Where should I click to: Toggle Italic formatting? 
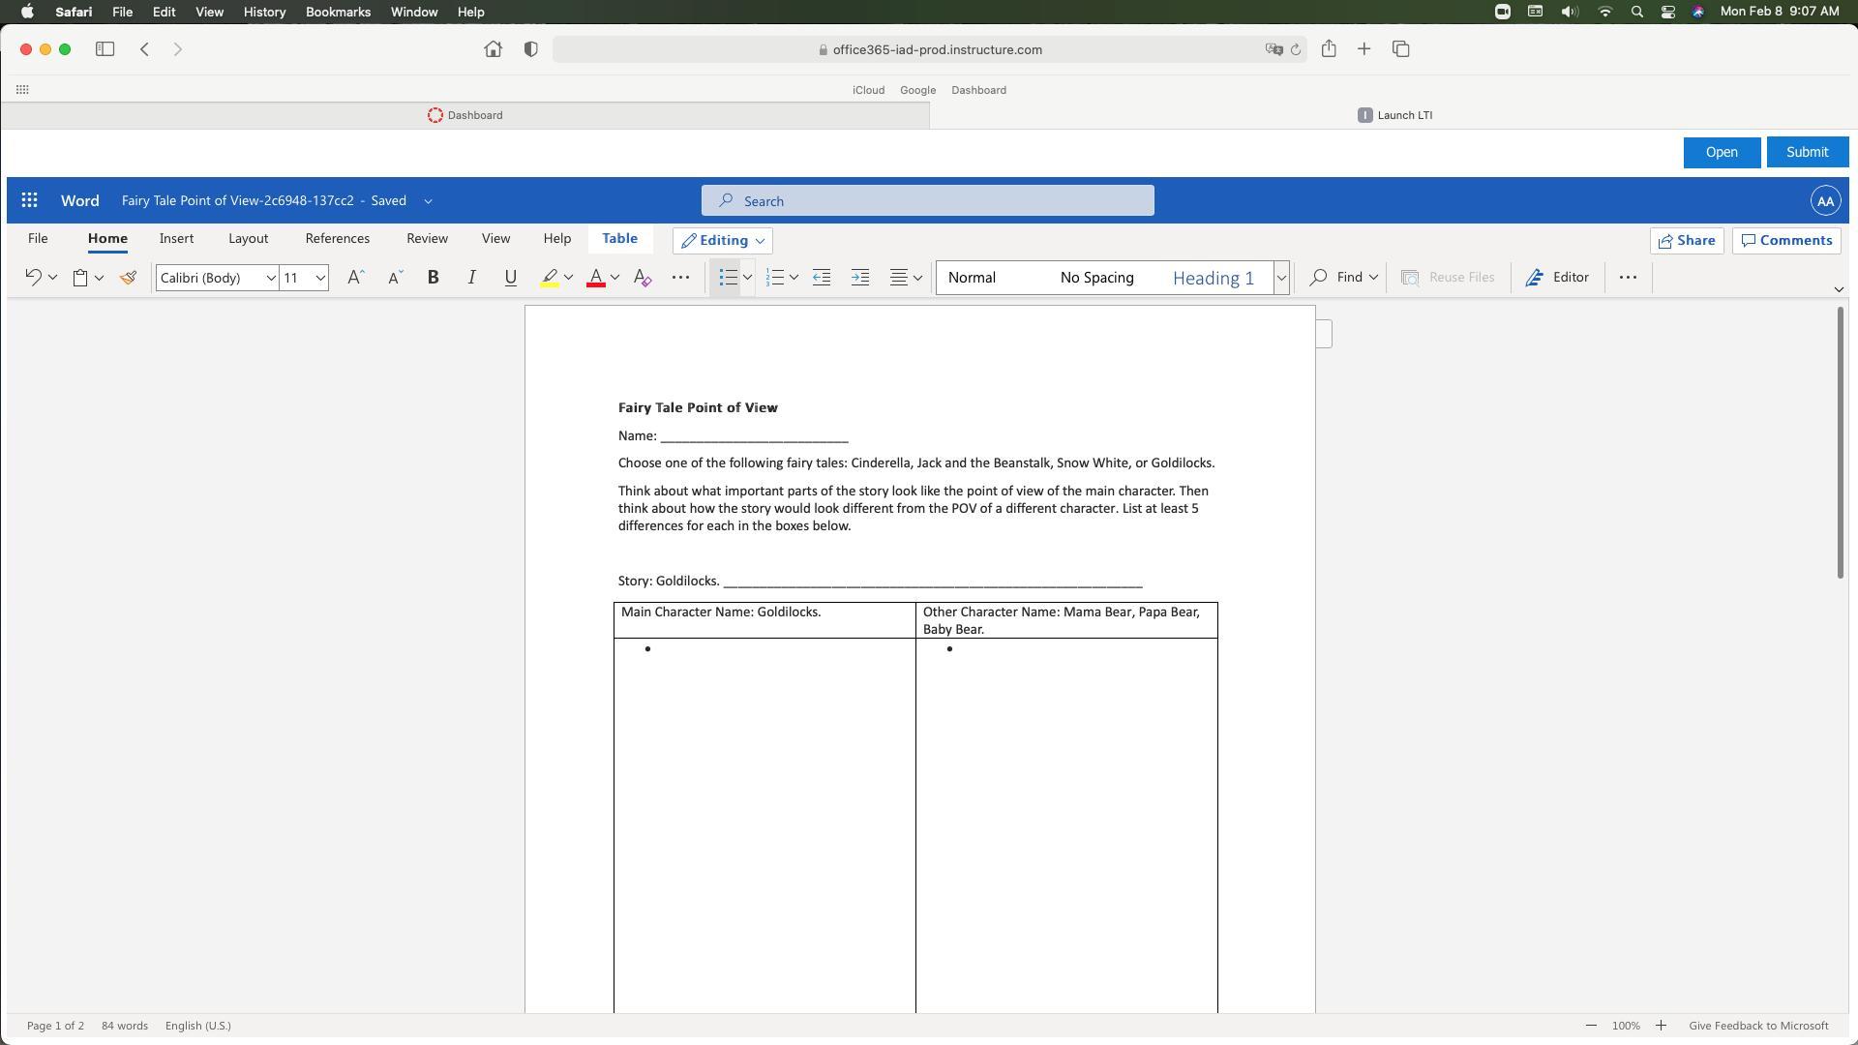pos(471,278)
